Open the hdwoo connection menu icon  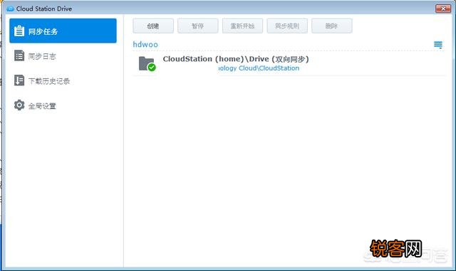pyautogui.click(x=438, y=45)
